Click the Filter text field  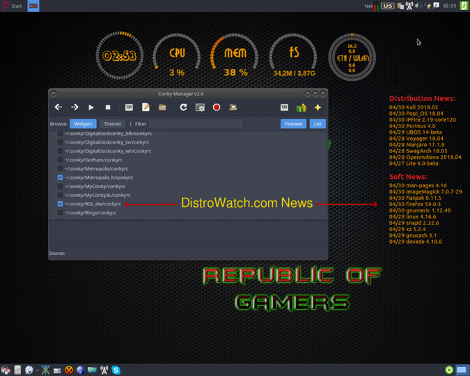click(196, 124)
